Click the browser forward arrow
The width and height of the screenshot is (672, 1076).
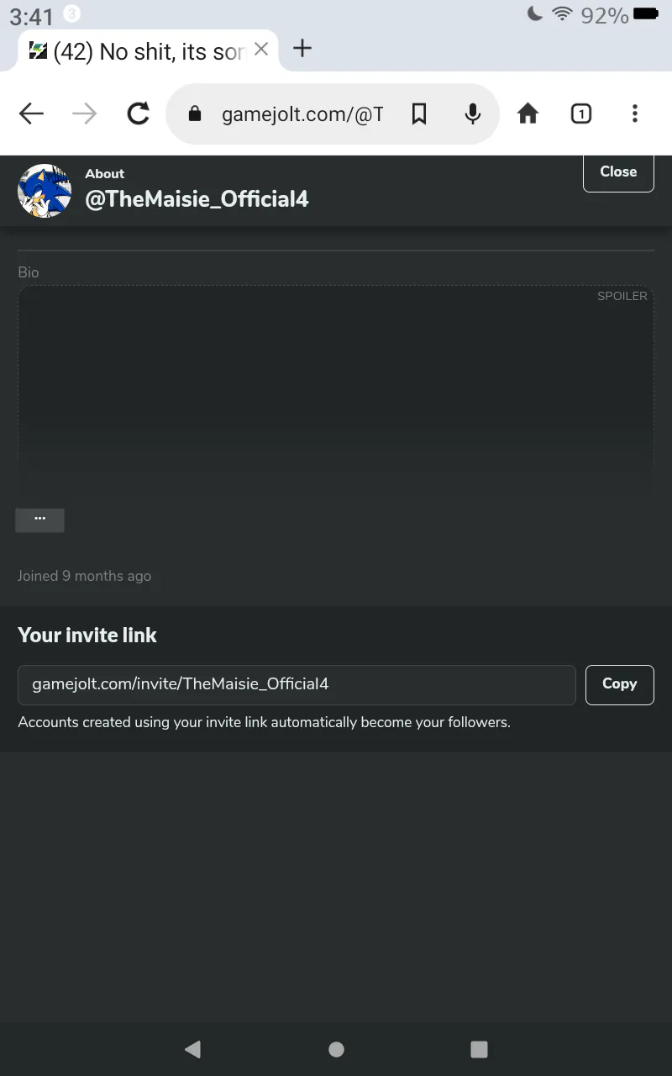[x=85, y=113]
